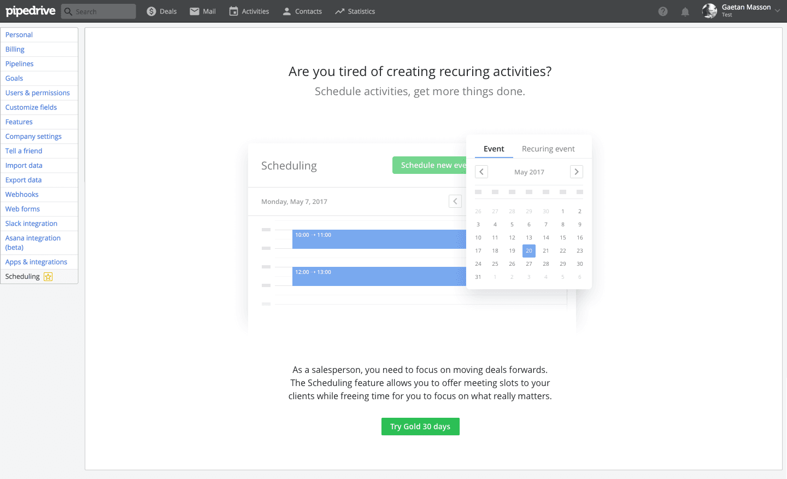Open Users & permissions settings
The width and height of the screenshot is (787, 479).
click(x=38, y=93)
